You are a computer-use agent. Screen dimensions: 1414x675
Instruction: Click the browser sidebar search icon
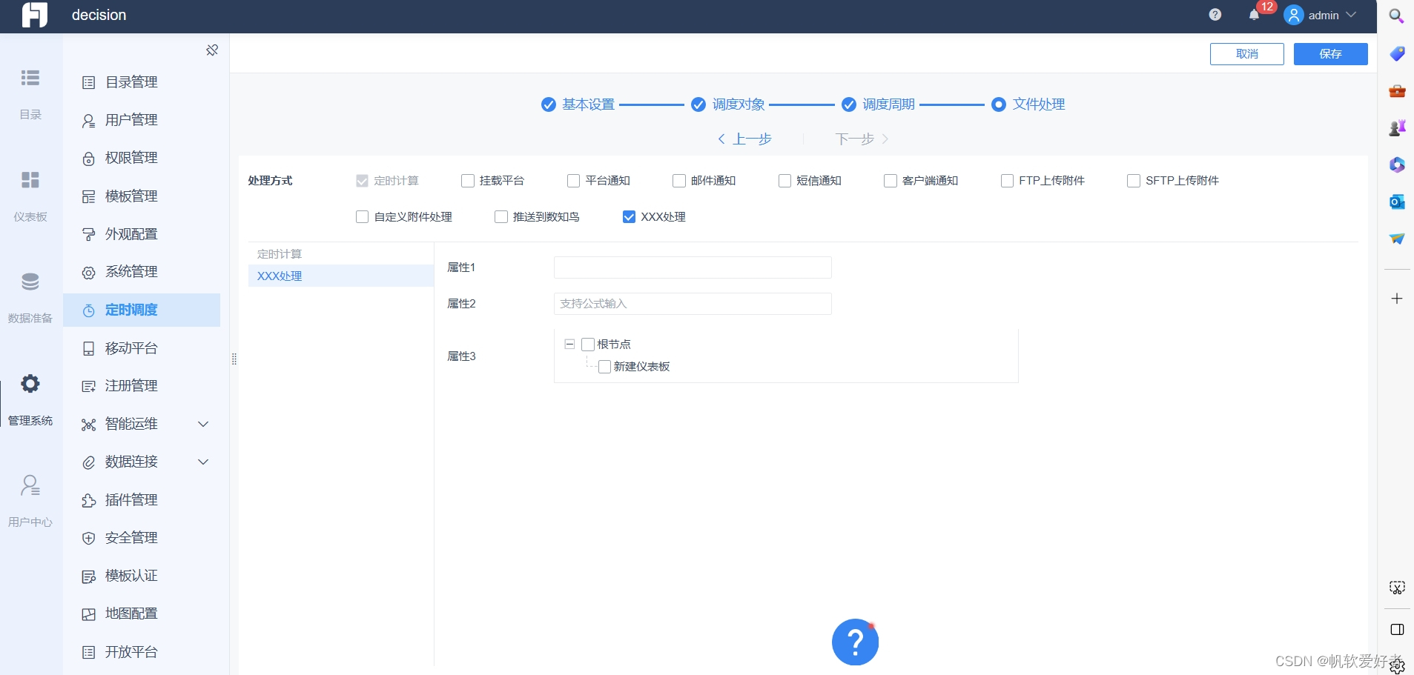[1396, 16]
